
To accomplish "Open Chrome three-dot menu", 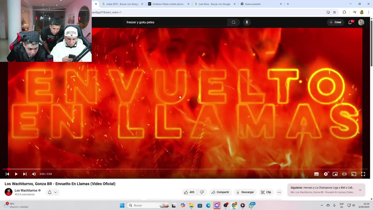I will tap(369, 12).
